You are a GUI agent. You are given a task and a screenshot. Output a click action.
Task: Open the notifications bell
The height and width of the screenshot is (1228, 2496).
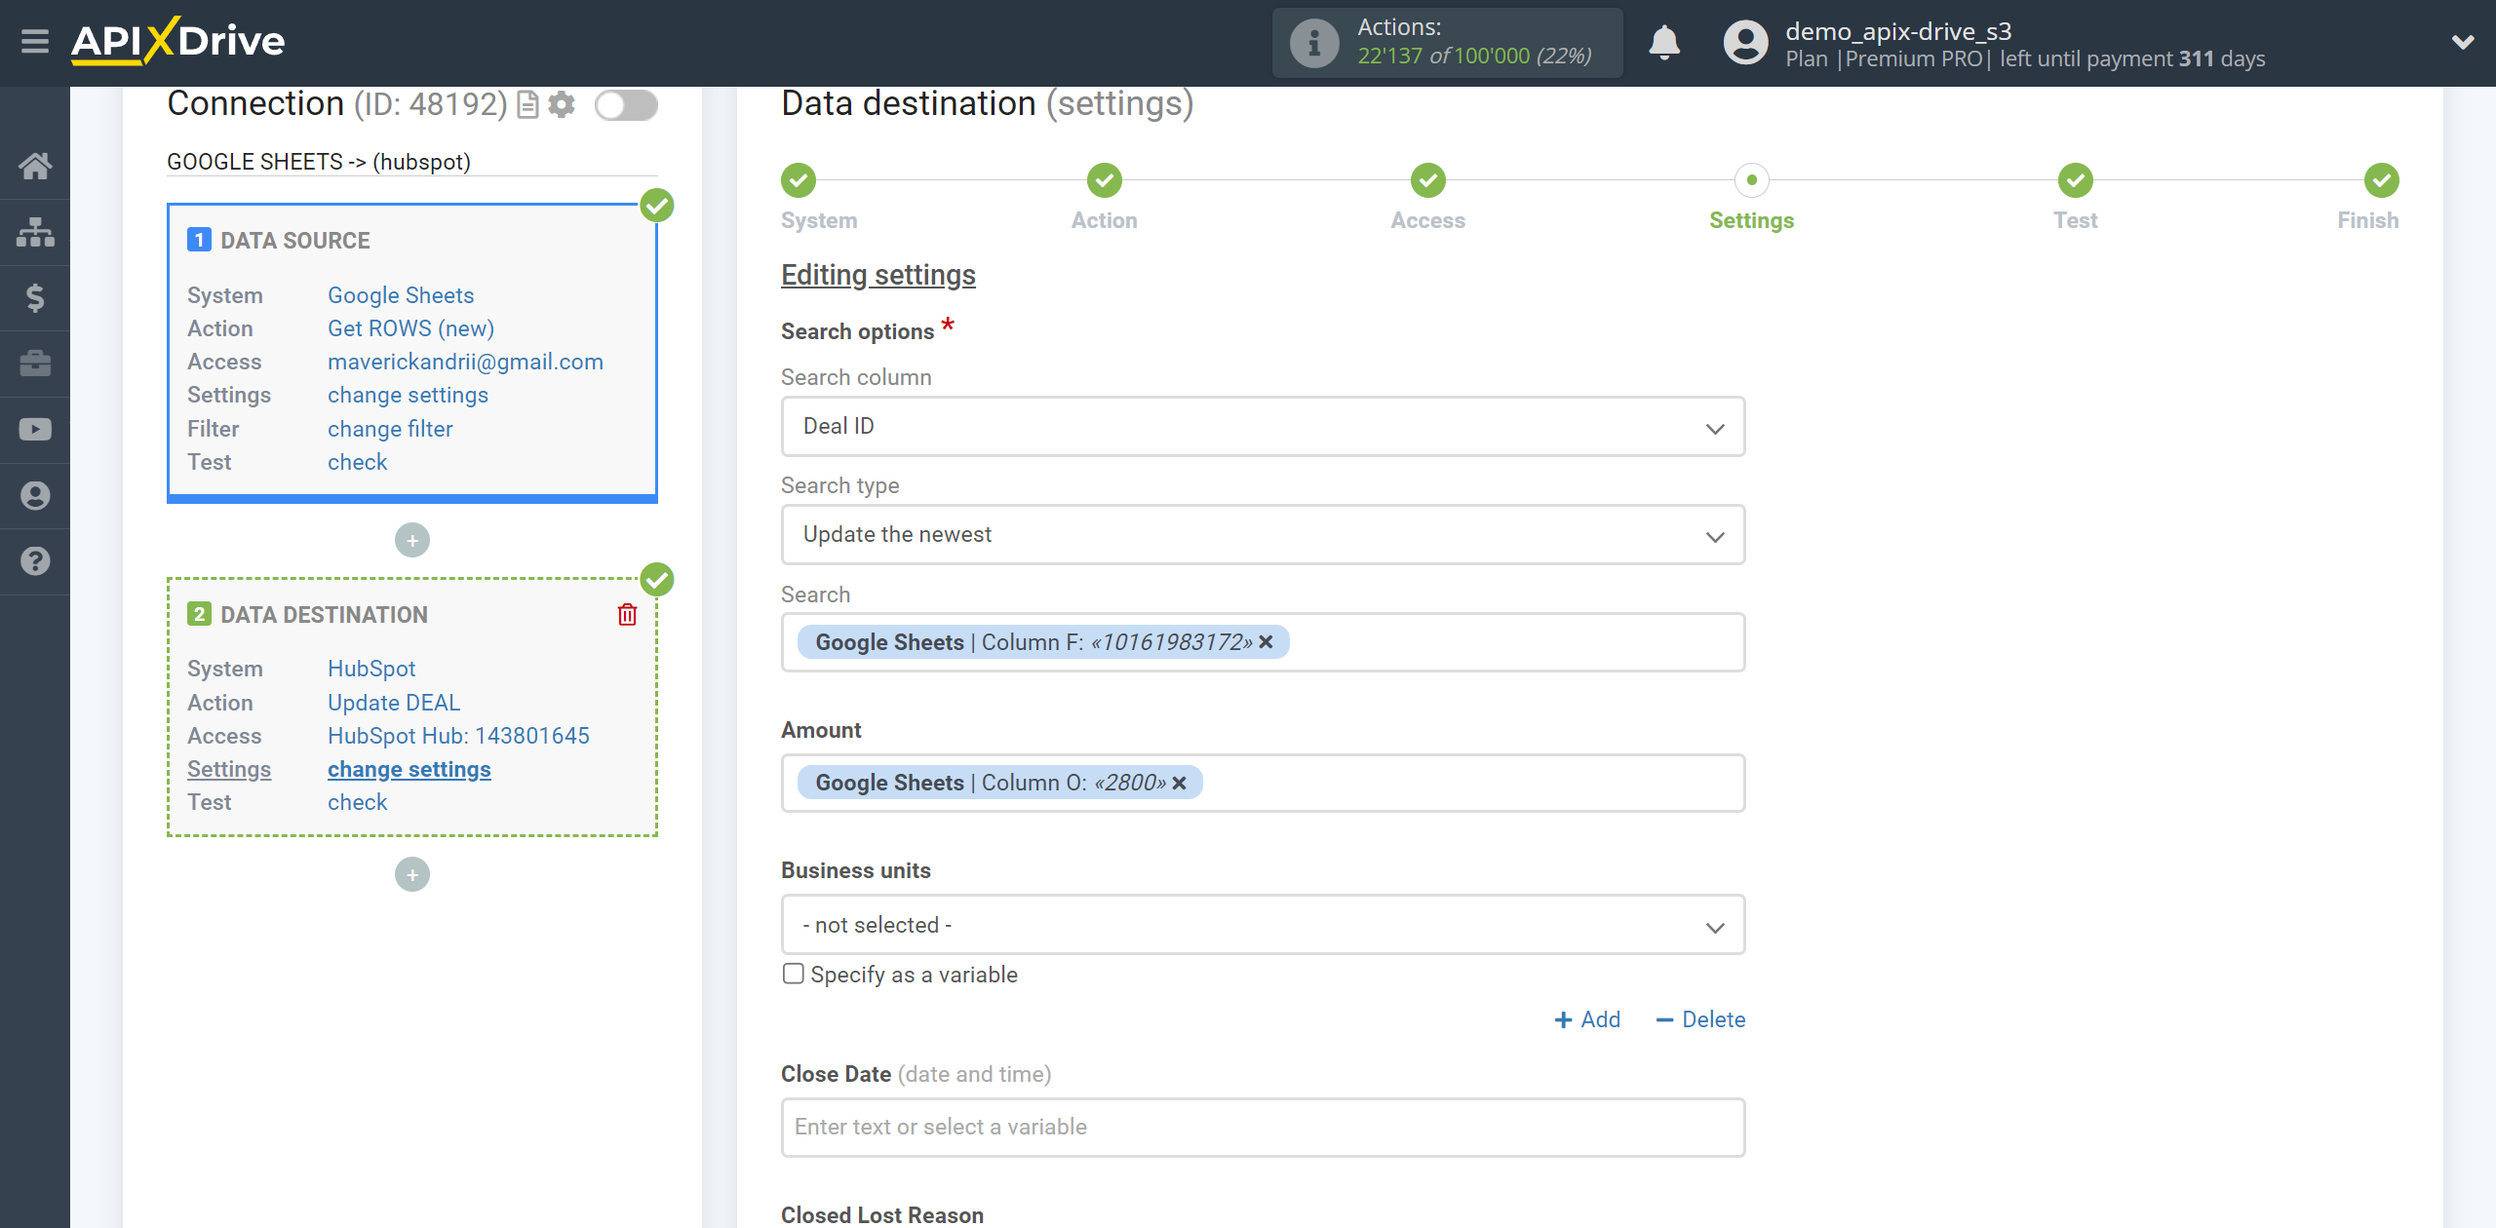coord(1664,43)
